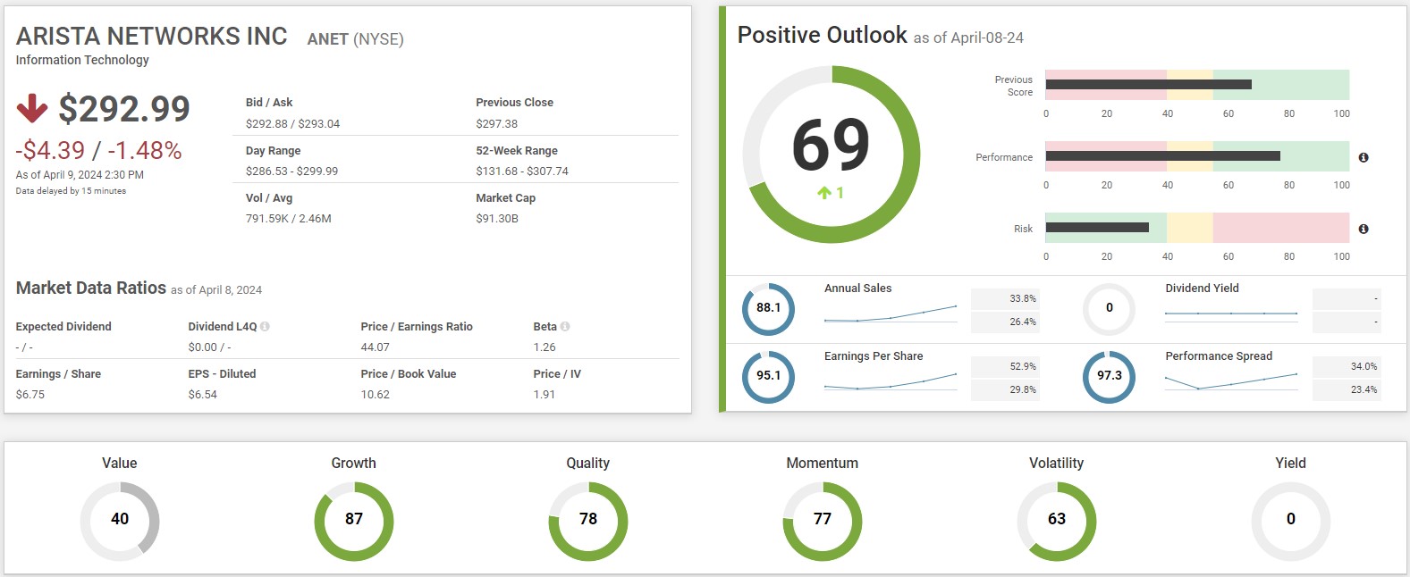Click the Dividend Yield 0 circle
This screenshot has height=577, width=1410.
pyautogui.click(x=1110, y=309)
